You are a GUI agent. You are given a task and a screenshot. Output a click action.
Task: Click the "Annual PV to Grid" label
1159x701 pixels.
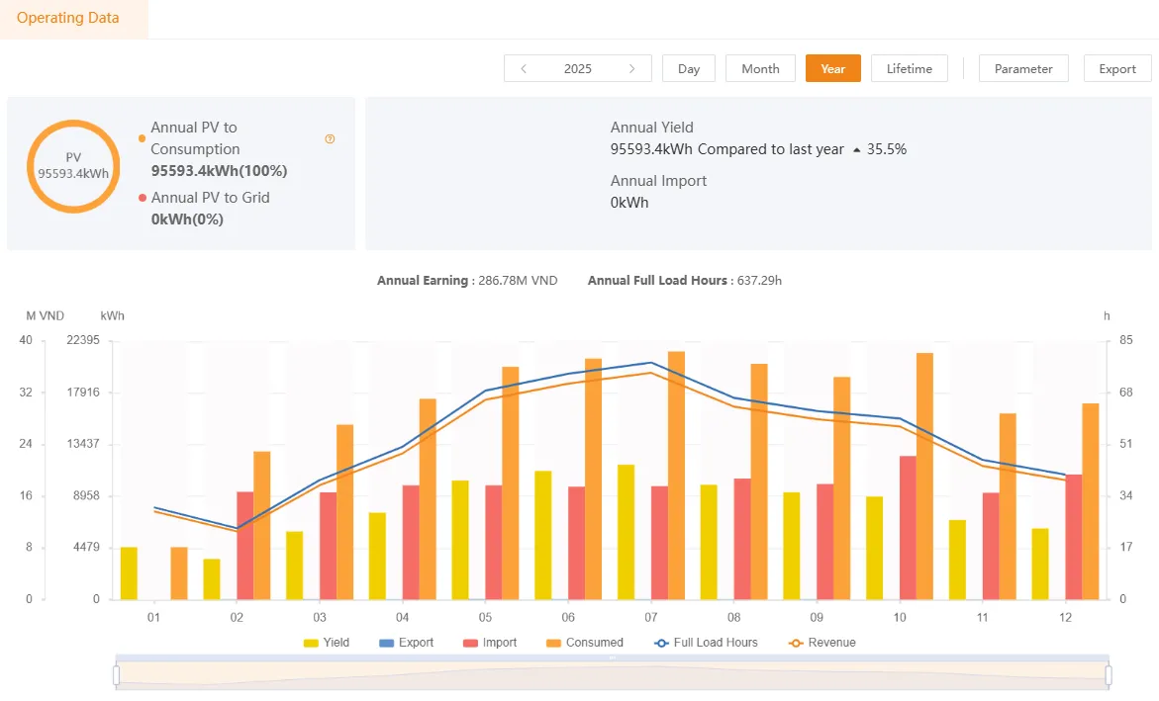[211, 197]
